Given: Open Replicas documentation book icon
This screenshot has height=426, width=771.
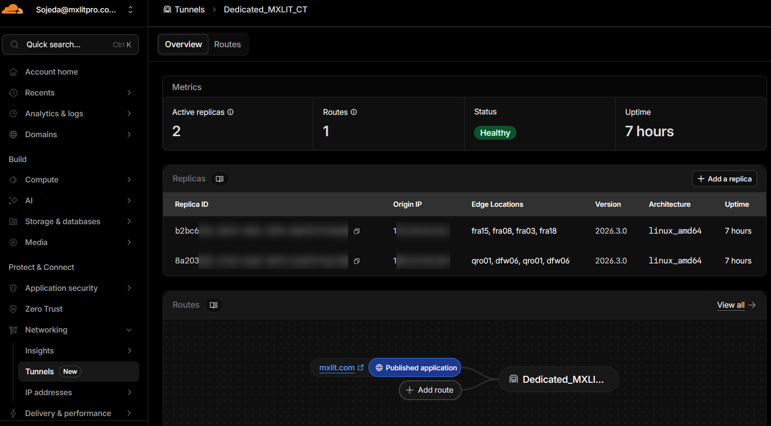Looking at the screenshot, I should pos(219,179).
